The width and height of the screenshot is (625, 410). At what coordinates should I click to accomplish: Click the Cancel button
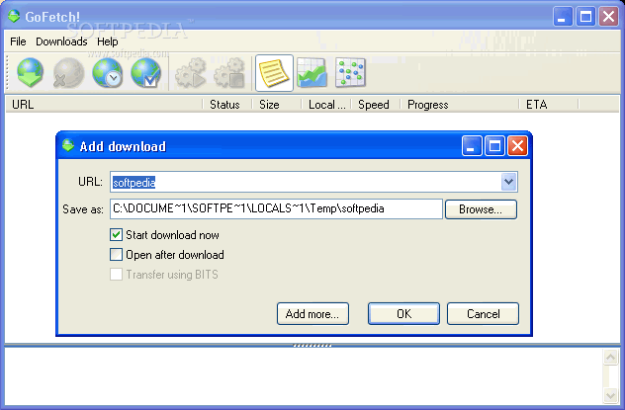(483, 313)
